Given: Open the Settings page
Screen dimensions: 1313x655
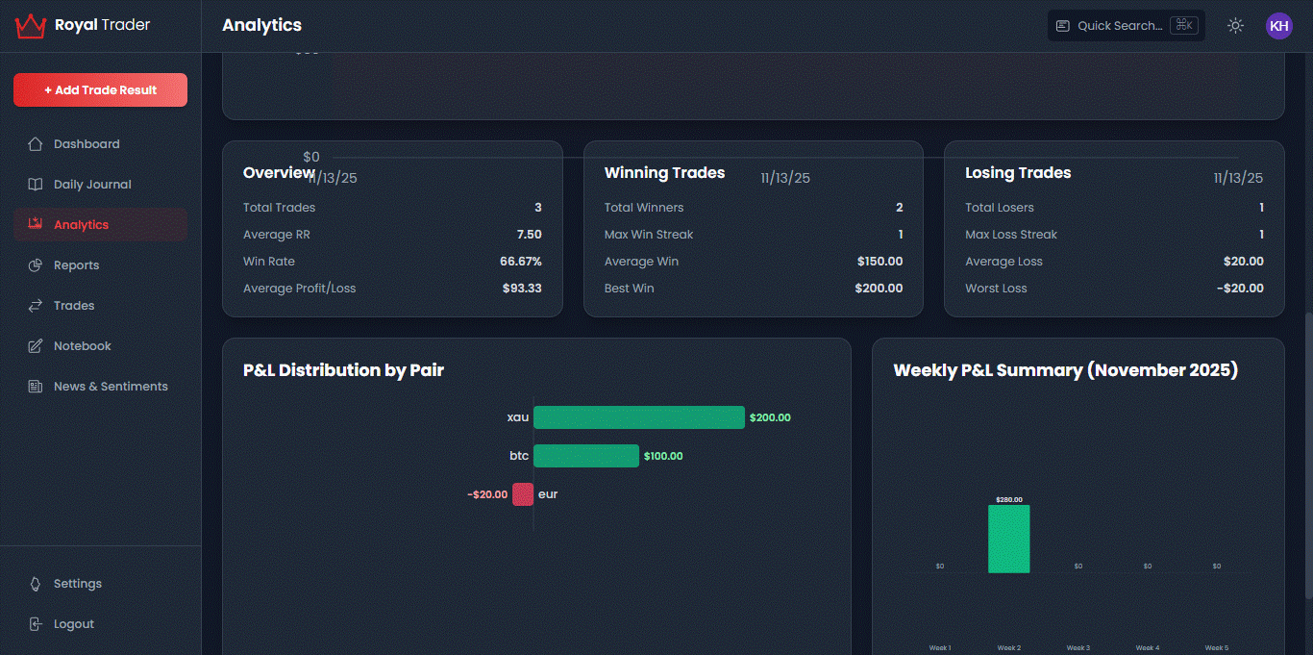Looking at the screenshot, I should 77,583.
